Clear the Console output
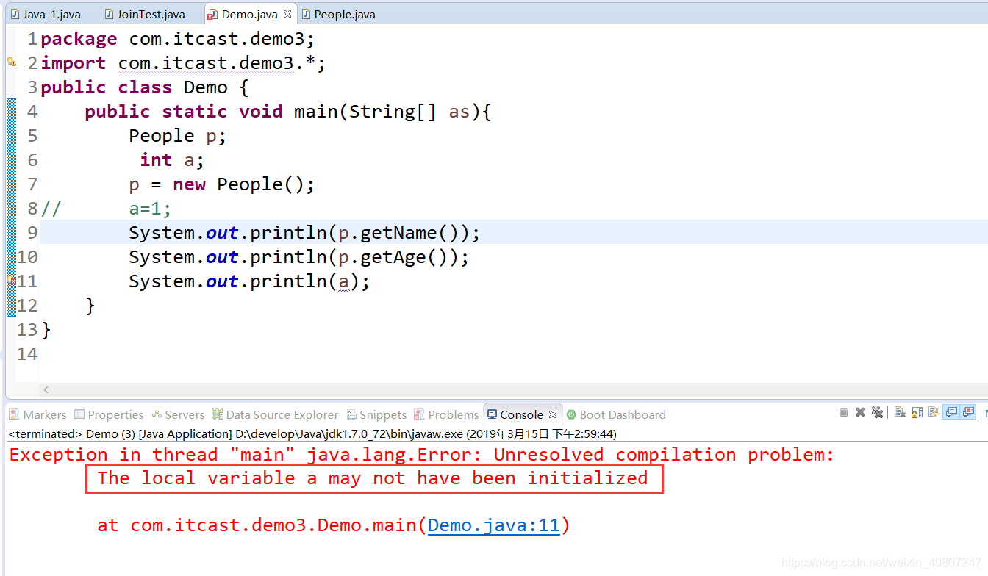 (x=900, y=412)
